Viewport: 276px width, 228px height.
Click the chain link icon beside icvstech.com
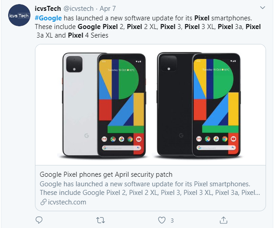tap(43, 202)
